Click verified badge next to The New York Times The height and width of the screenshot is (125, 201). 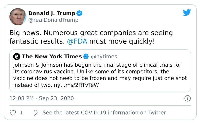tap(86, 56)
